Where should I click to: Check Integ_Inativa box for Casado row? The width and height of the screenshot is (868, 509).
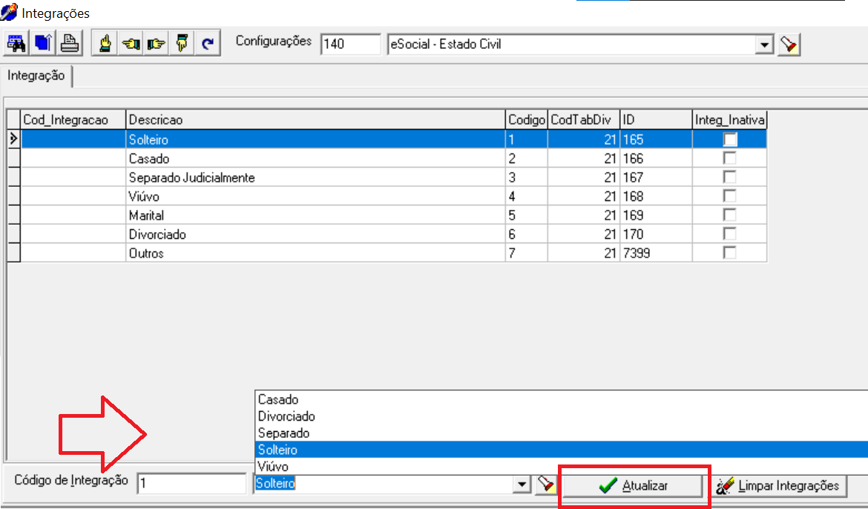click(731, 159)
